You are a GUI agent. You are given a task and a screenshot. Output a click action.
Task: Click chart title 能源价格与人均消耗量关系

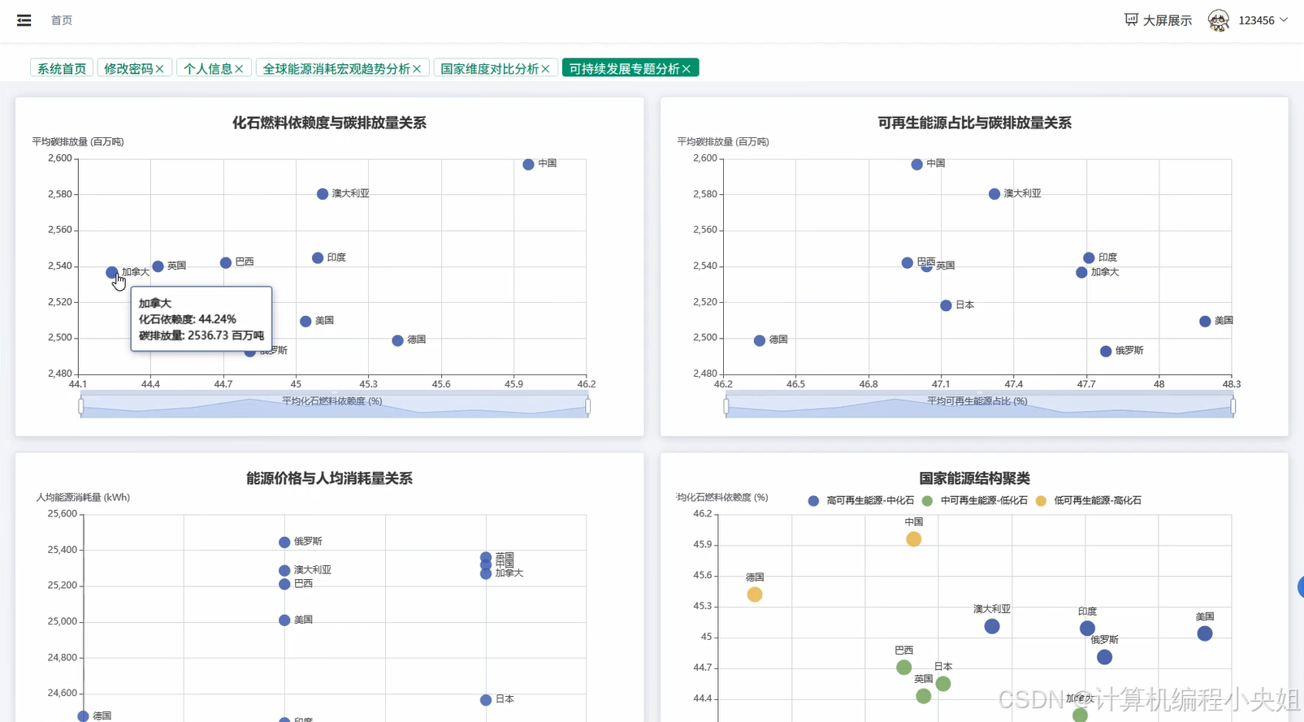pyautogui.click(x=329, y=478)
